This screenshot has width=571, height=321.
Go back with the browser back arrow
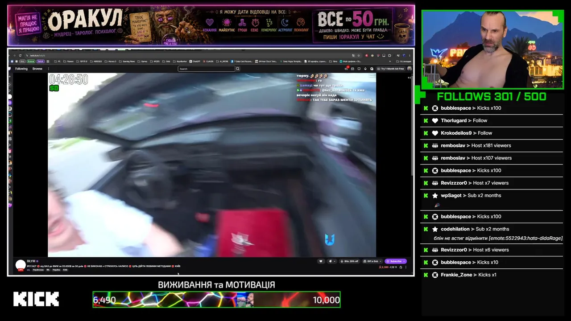[x=10, y=55]
